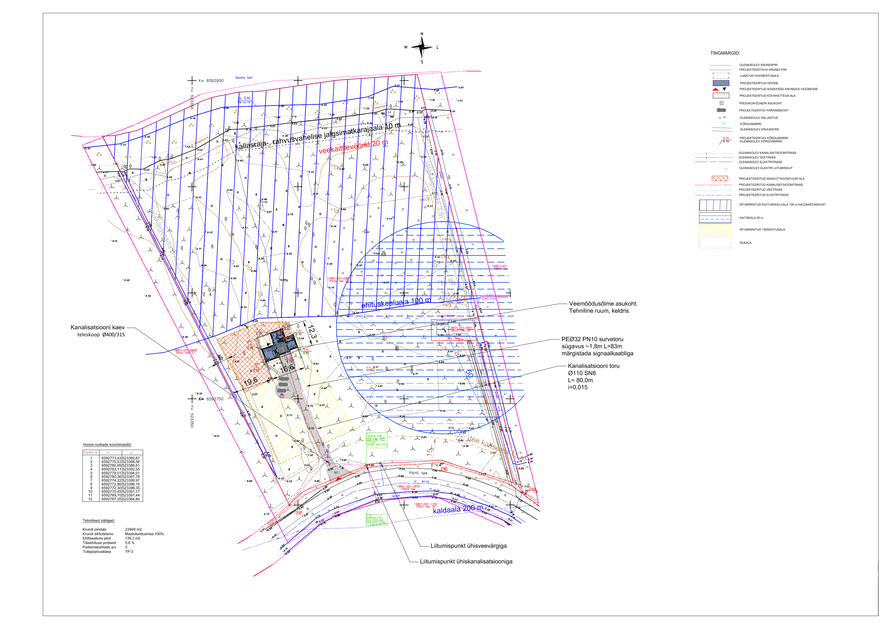Click the red entrance triangle in legend

tap(716, 89)
